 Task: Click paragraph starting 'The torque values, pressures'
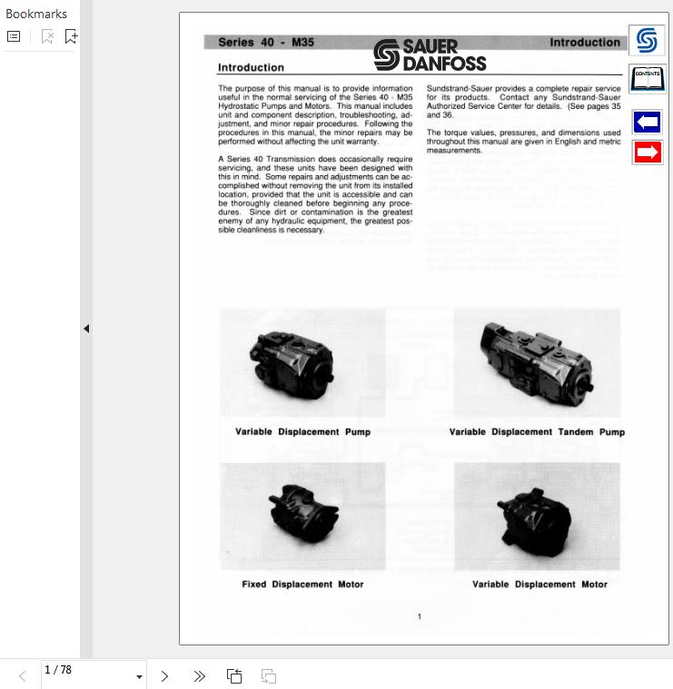(x=523, y=141)
